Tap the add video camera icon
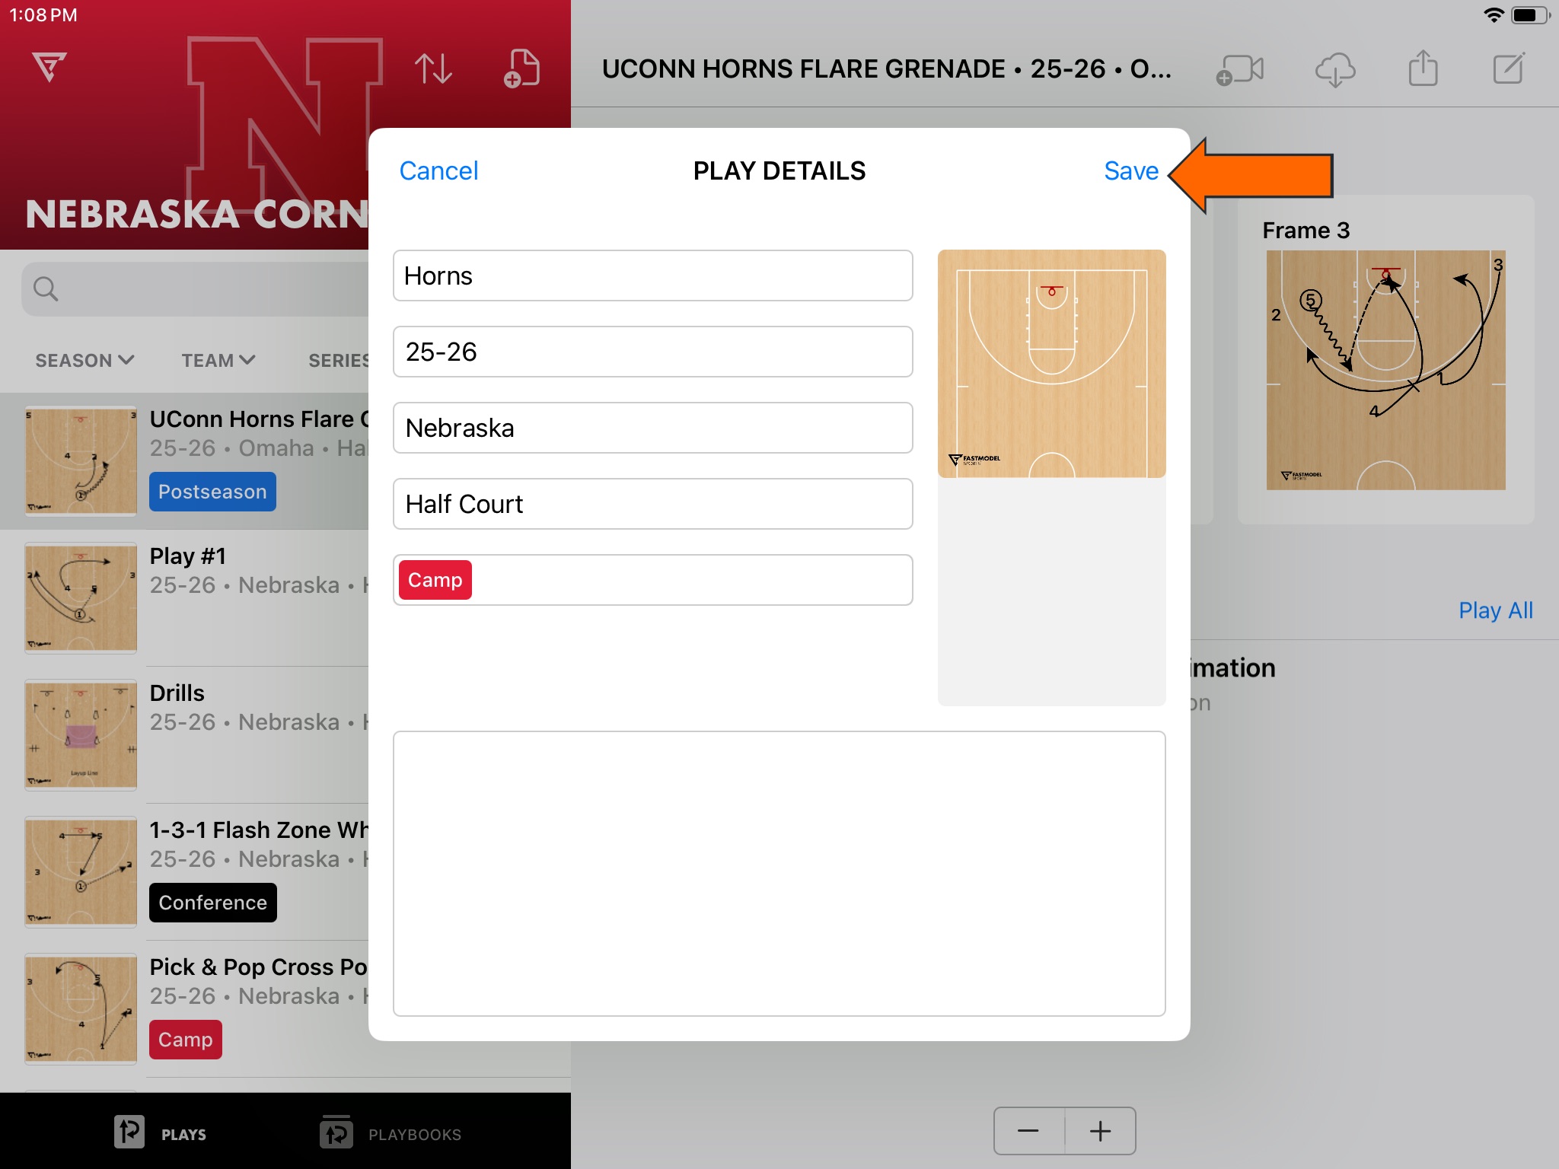The width and height of the screenshot is (1559, 1169). (x=1239, y=70)
